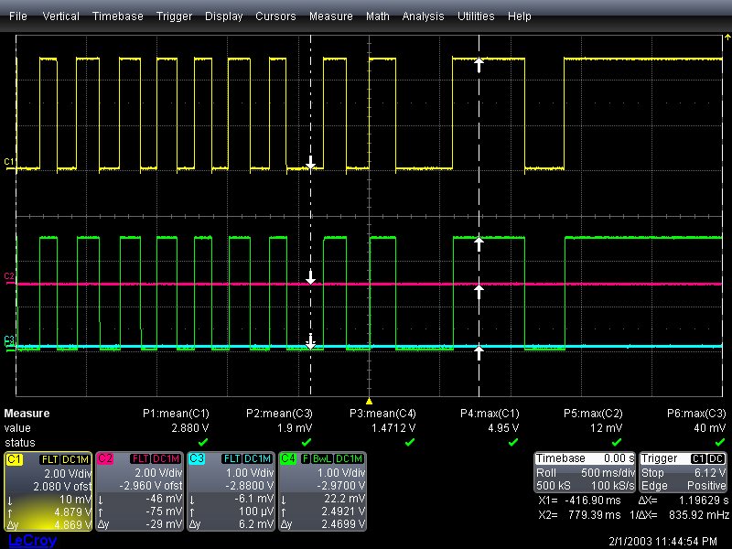Click the P4:max(C1) measurement header
Viewport: 732px width, 549px height.
coord(490,414)
